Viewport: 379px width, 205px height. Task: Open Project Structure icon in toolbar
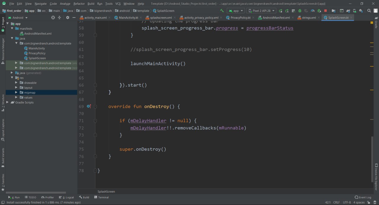pyautogui.click(x=333, y=11)
